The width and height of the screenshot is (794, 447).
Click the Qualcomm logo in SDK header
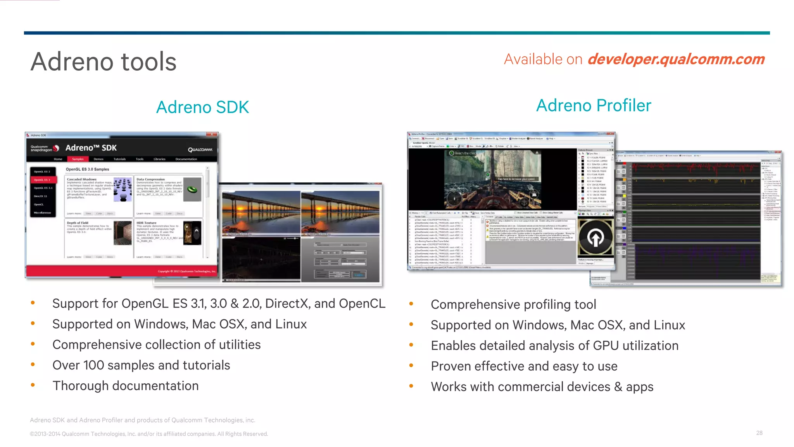200,150
